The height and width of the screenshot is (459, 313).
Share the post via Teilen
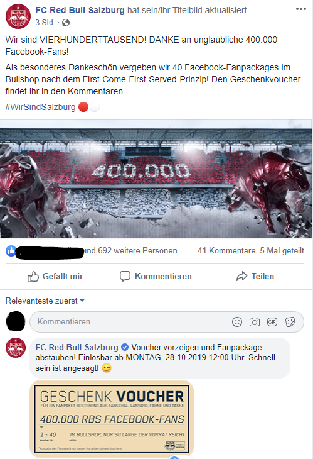point(255,276)
